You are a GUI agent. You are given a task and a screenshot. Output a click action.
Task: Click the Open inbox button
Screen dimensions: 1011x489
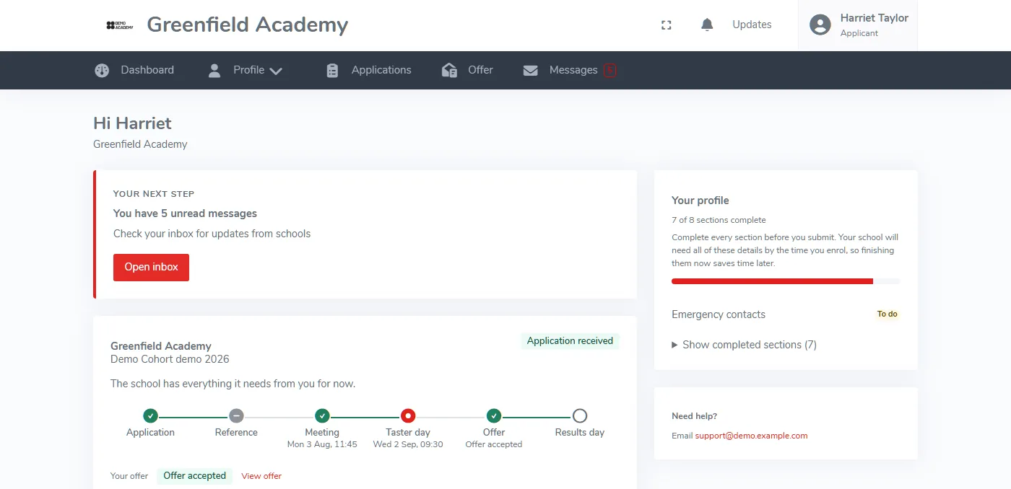click(x=151, y=268)
